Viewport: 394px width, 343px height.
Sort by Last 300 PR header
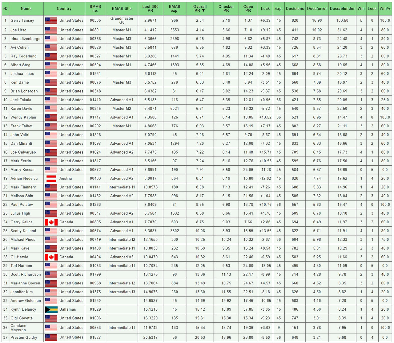tap(150, 9)
